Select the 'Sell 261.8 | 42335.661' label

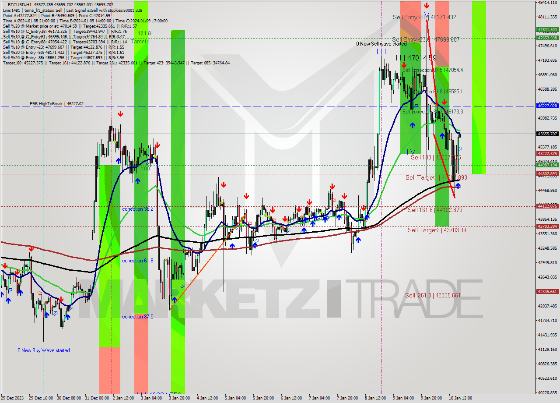(433, 295)
